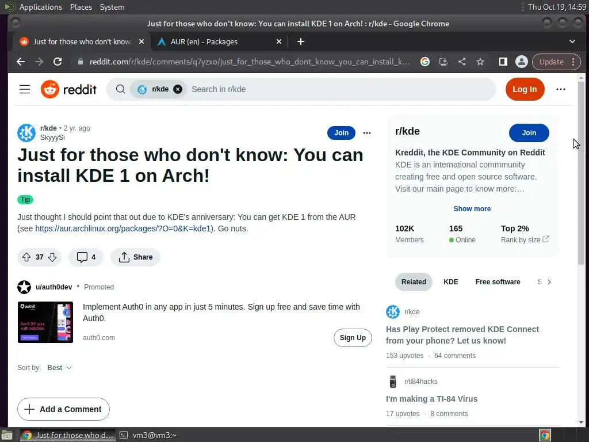Go back in Chrome
Image resolution: width=589 pixels, height=442 pixels.
point(21,62)
